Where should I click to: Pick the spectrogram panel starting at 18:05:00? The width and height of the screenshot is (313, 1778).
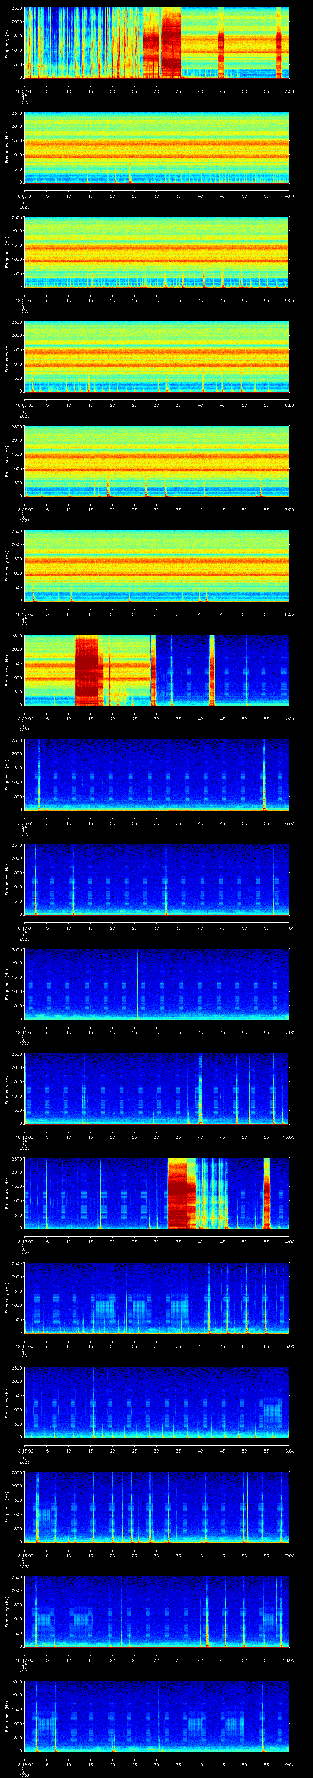click(157, 357)
